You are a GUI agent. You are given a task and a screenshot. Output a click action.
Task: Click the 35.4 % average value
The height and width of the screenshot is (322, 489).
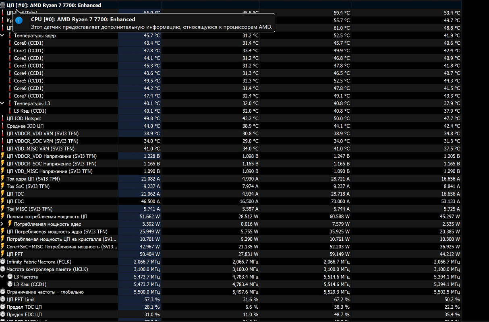[451, 314]
